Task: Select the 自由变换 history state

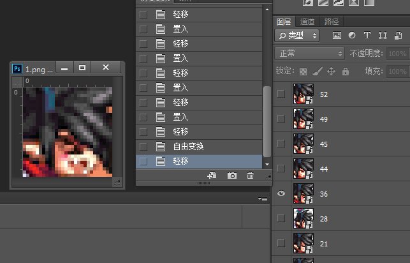Action: 199,147
